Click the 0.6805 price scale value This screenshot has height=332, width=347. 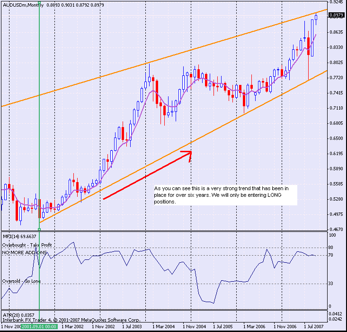pos(337,123)
